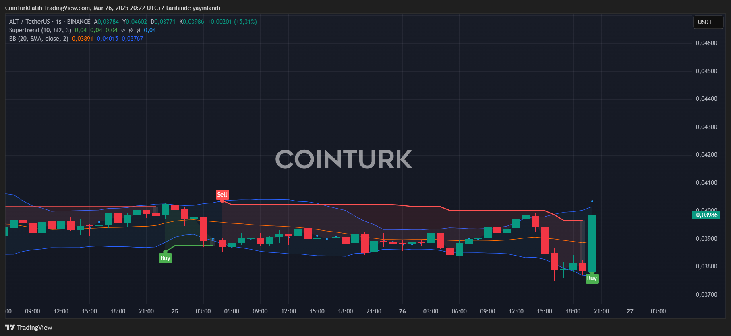Viewport: 731px width, 336px height.
Task: Click the 0,04500 price axis label
Action: point(706,71)
